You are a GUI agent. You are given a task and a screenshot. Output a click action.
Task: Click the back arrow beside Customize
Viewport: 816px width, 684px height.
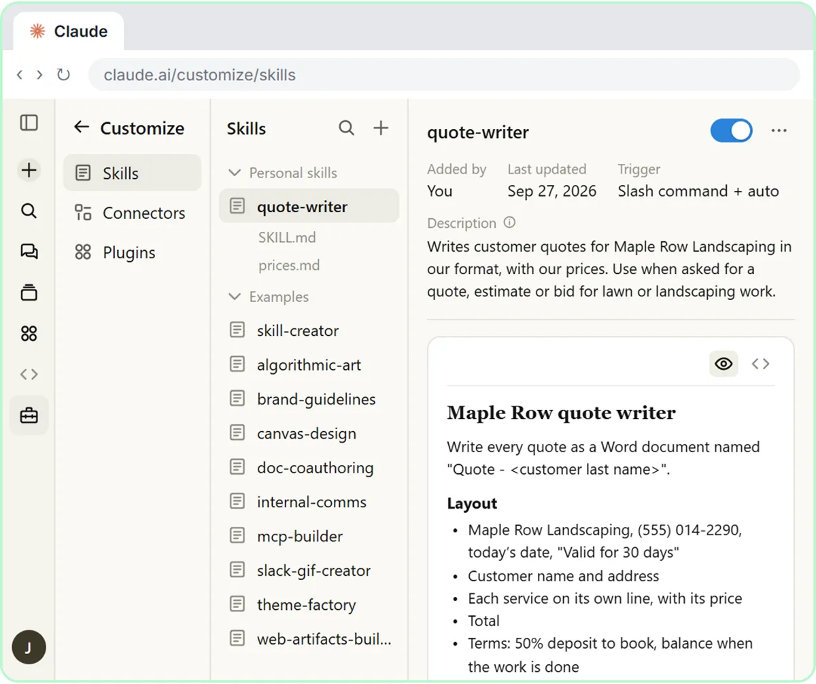(82, 127)
